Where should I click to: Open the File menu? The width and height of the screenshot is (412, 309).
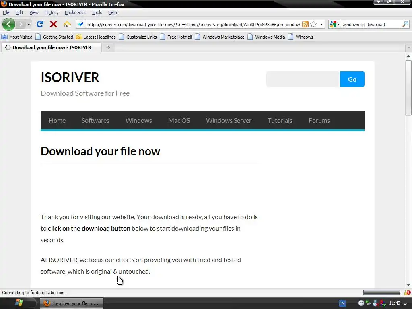point(6,12)
